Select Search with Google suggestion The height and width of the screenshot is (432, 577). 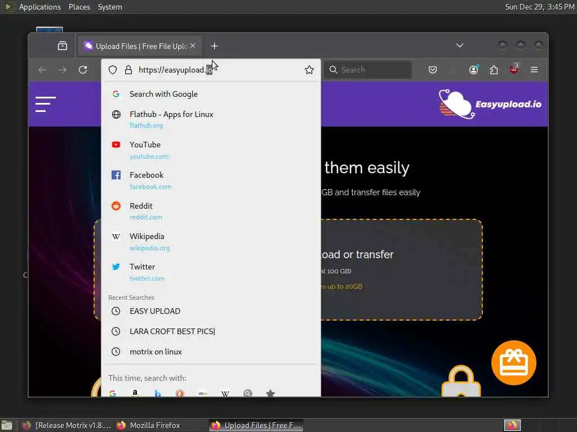(211, 94)
